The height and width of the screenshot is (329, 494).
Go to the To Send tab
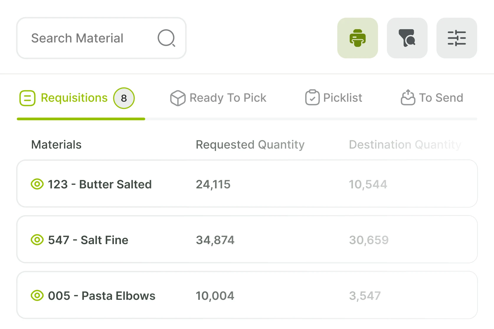pos(441,98)
